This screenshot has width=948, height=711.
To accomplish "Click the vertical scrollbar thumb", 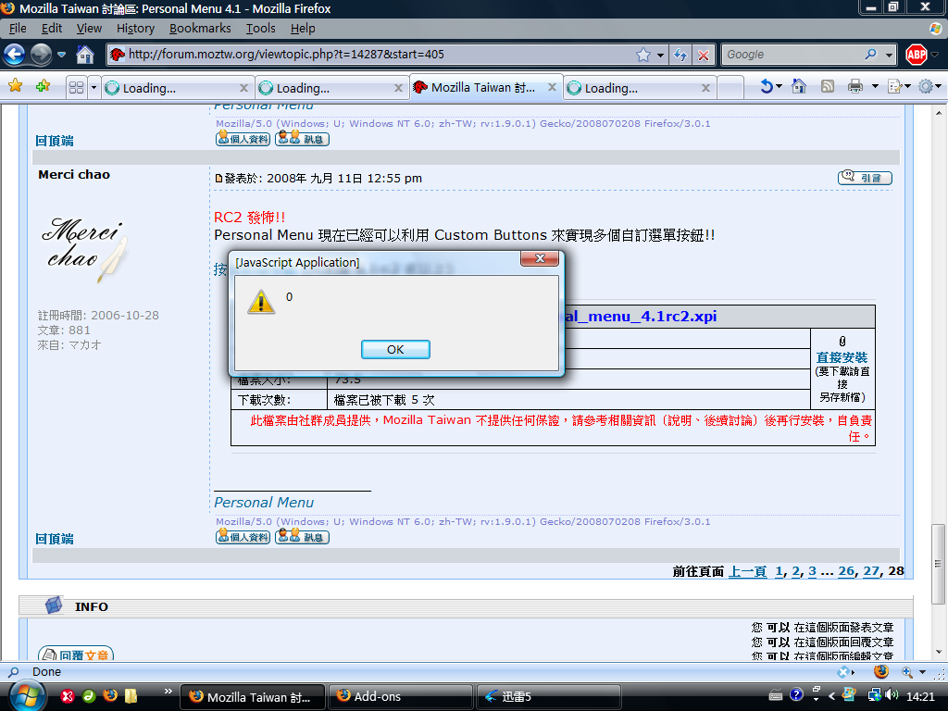I will click(x=938, y=564).
